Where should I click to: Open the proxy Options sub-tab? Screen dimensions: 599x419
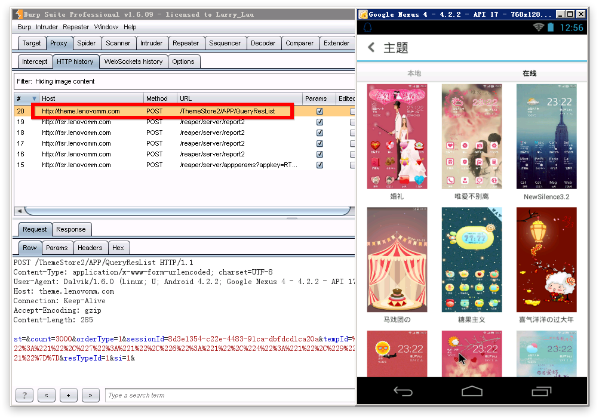tap(183, 61)
